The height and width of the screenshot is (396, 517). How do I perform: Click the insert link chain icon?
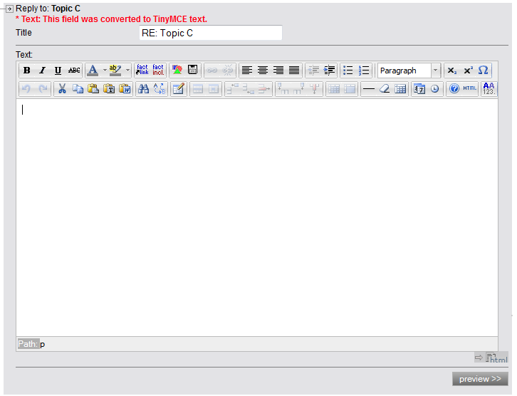[x=211, y=71]
